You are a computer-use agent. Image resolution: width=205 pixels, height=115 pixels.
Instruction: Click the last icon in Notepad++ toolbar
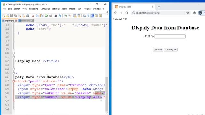coord(100,16)
